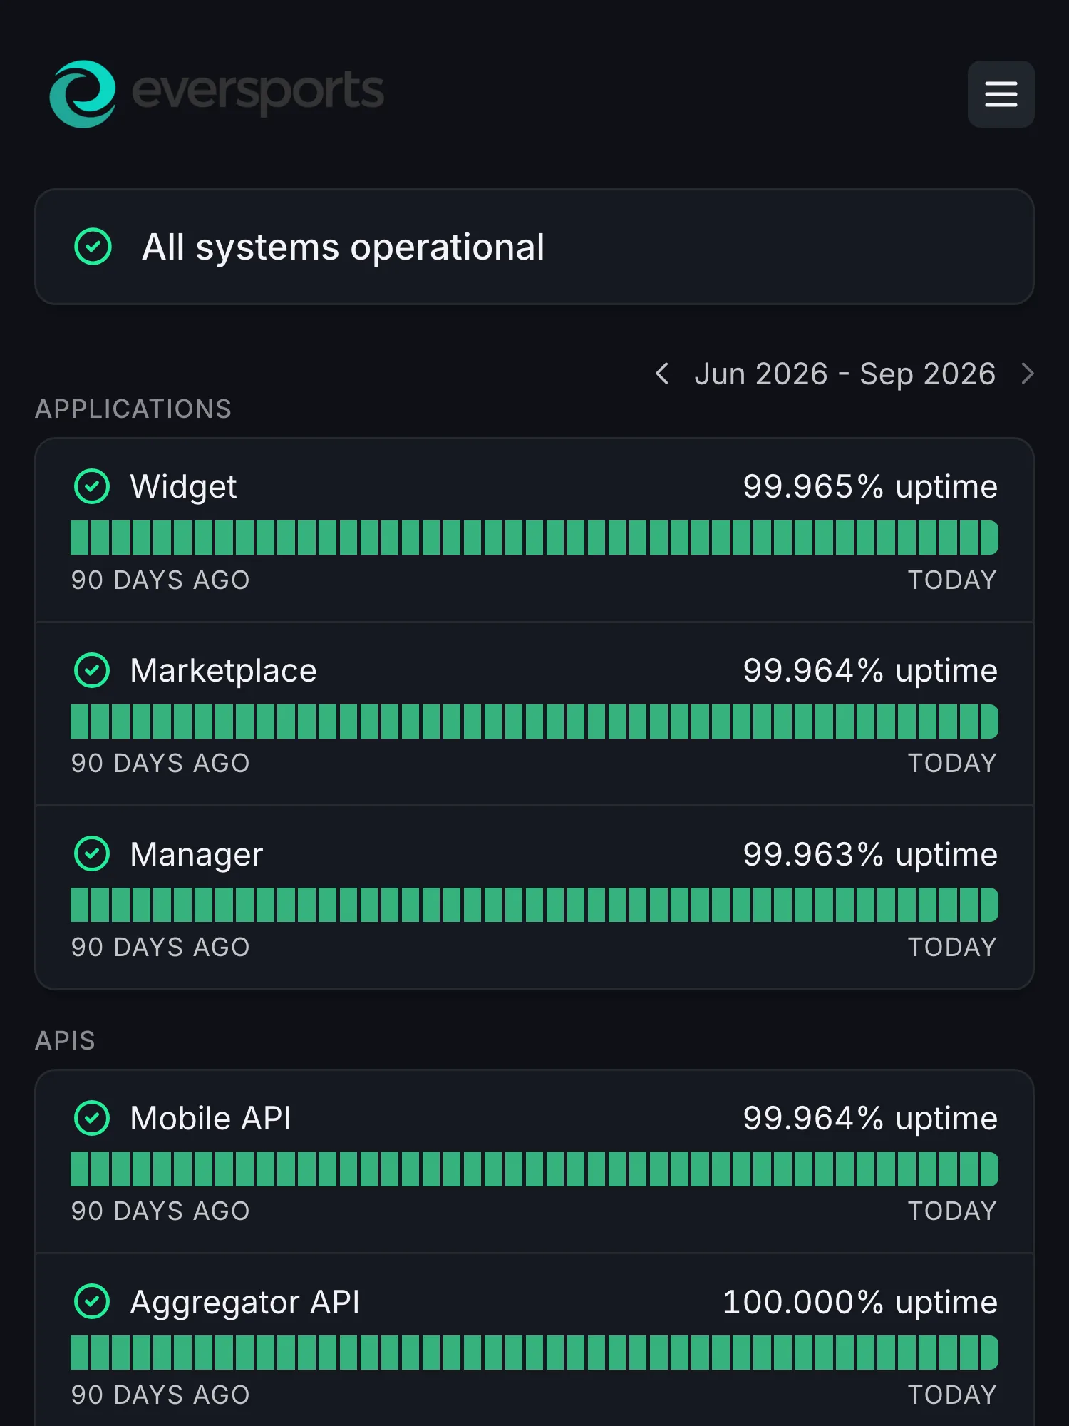1069x1426 pixels.
Task: Go to previous date range
Action: [662, 374]
